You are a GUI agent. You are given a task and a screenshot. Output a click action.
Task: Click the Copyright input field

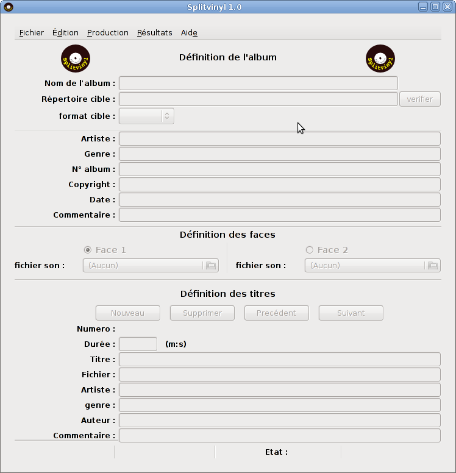[x=280, y=184]
